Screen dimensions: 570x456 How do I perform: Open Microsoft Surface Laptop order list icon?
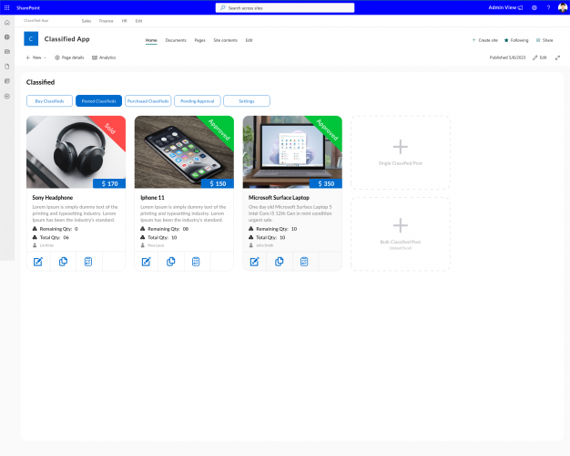tap(304, 262)
